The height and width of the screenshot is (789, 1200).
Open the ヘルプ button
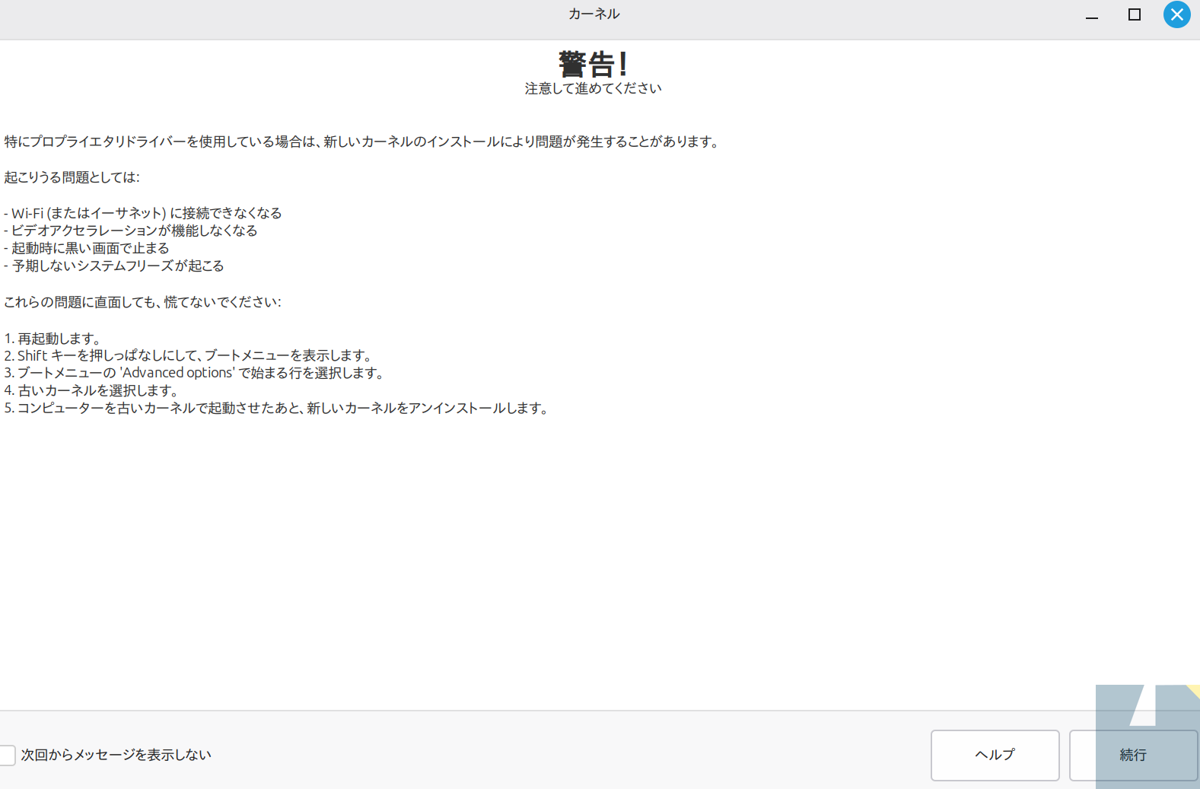tap(995, 755)
